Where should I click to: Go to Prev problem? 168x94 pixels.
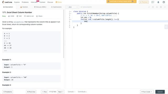point(44,92)
